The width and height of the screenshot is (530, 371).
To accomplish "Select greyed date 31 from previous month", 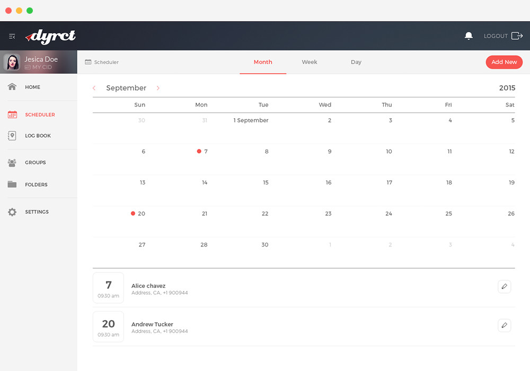I will pos(205,120).
